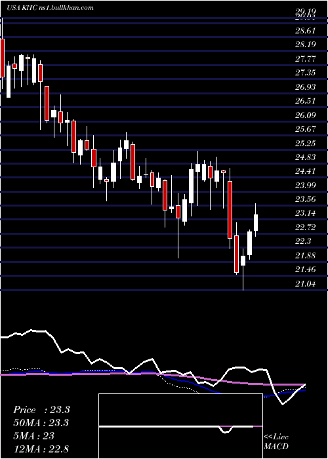Image resolution: width=328 pixels, height=459 pixels.
Task: Click the 'Price : 23.3' readout
Action: tap(41, 410)
